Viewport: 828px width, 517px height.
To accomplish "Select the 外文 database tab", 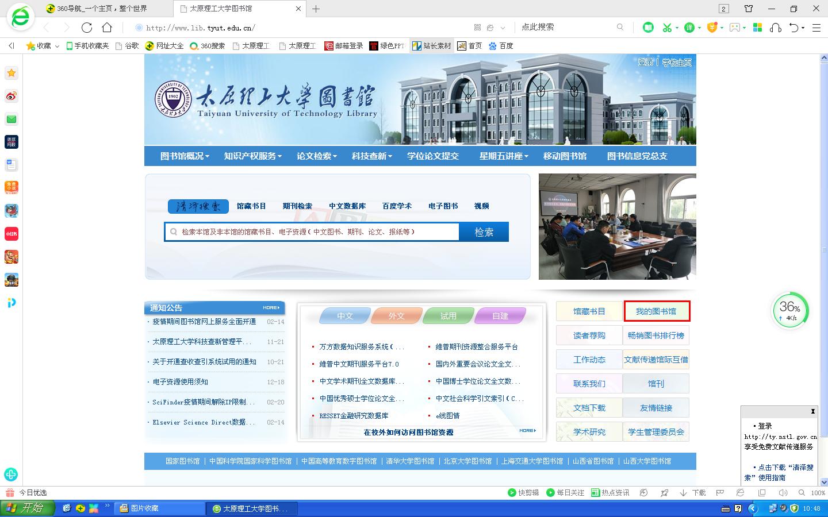I will coord(396,316).
